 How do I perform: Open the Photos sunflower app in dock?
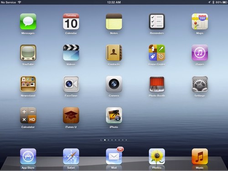(x=157, y=156)
